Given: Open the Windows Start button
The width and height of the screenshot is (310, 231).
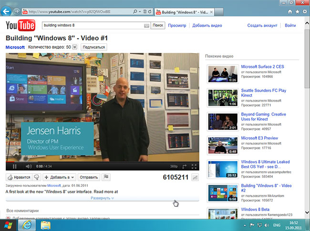Looking at the screenshot, I should click(8, 225).
